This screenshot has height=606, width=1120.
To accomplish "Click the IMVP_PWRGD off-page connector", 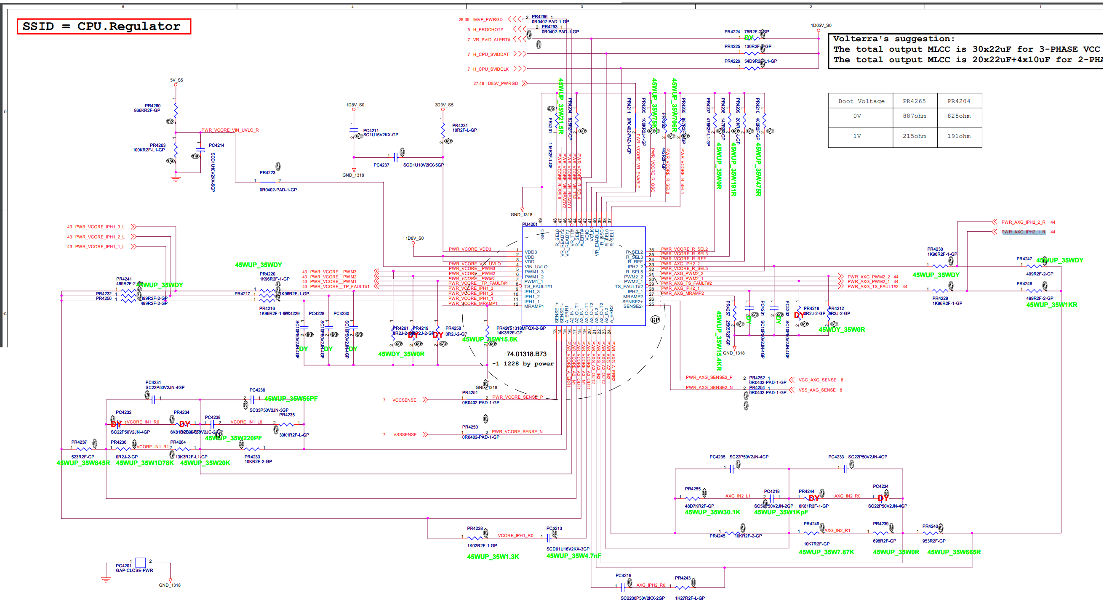I will (515, 19).
